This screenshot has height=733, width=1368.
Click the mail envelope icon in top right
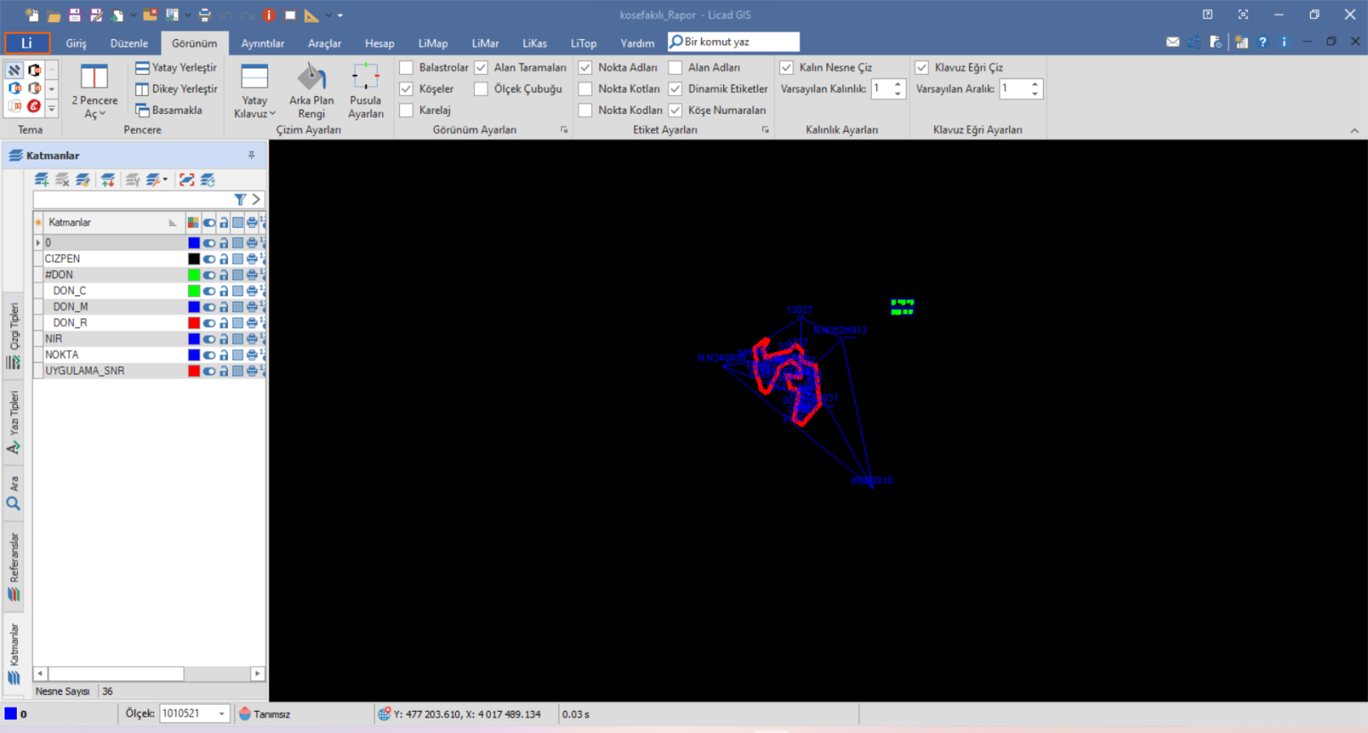(1173, 41)
